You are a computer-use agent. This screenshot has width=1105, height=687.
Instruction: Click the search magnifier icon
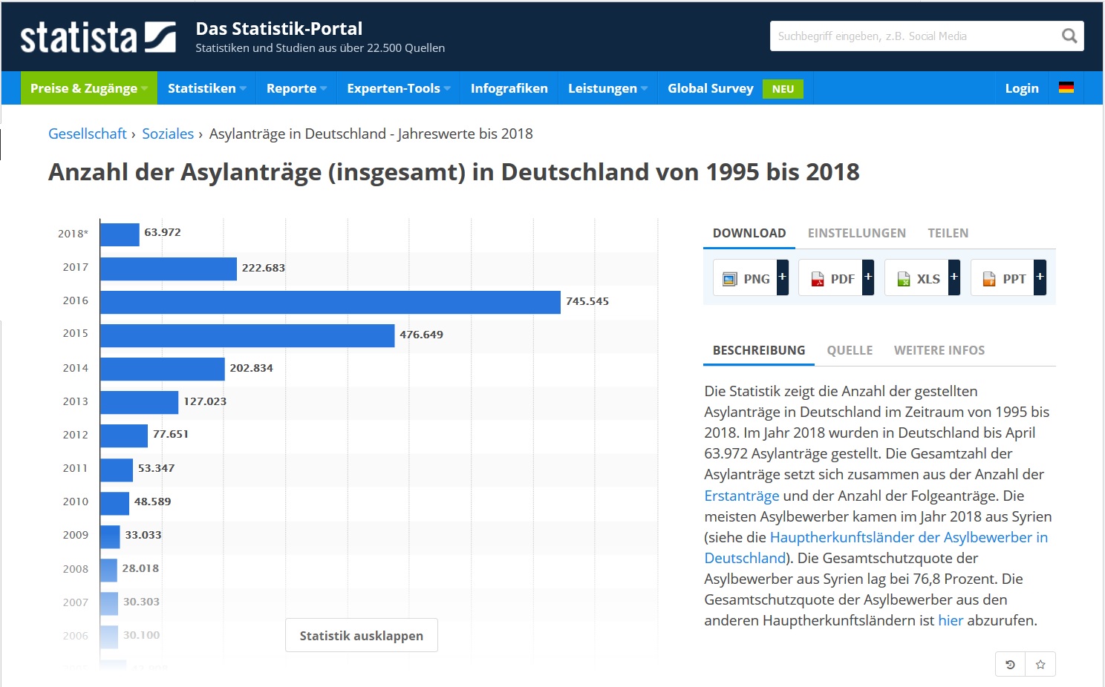(x=1069, y=36)
